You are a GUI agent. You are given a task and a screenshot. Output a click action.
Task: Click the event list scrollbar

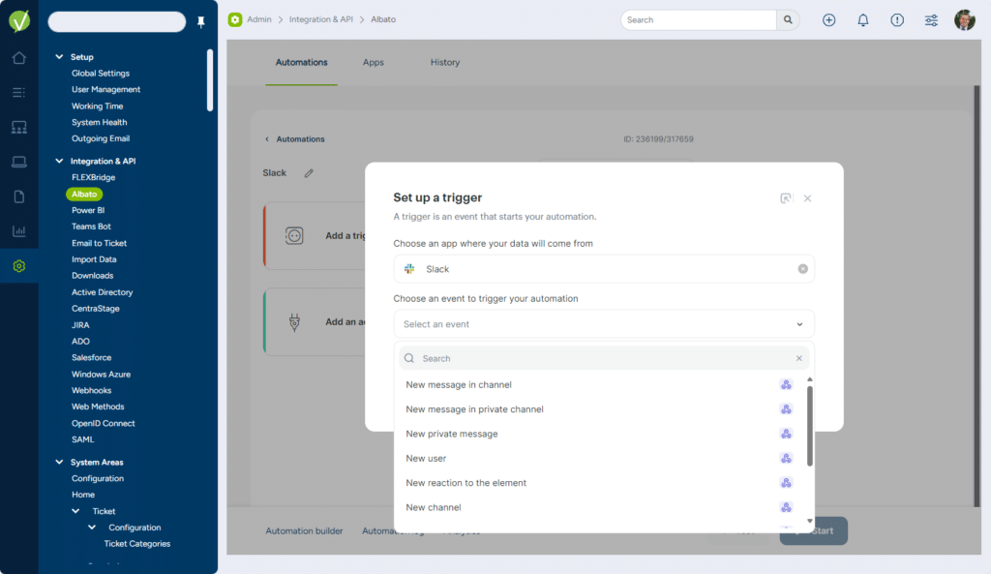[810, 426]
